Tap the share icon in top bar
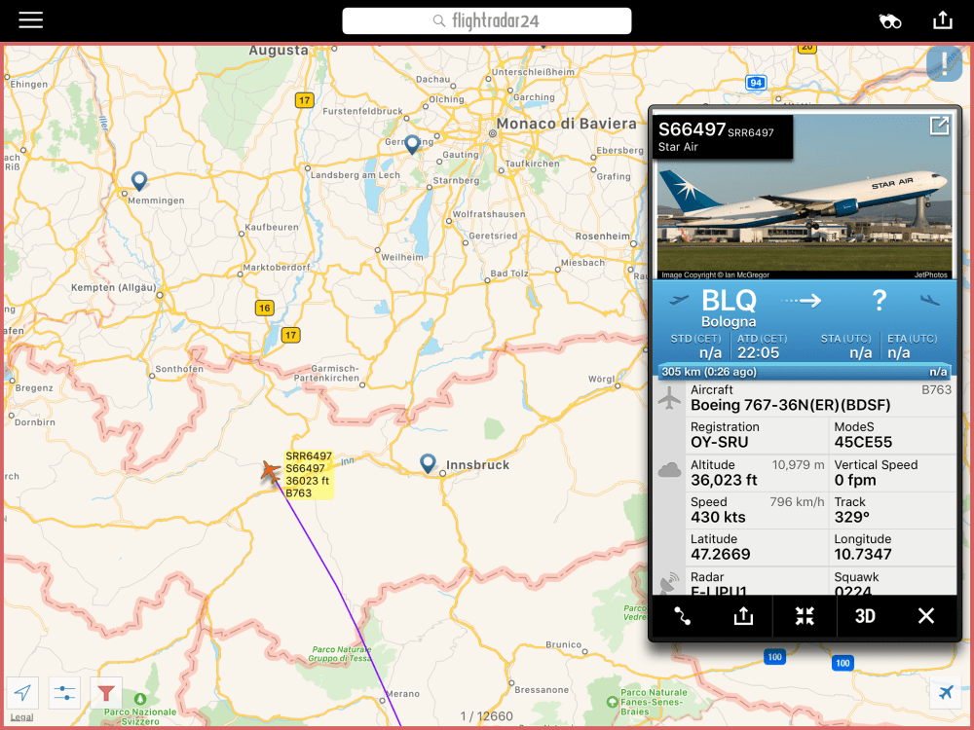This screenshot has width=974, height=730. 942,20
